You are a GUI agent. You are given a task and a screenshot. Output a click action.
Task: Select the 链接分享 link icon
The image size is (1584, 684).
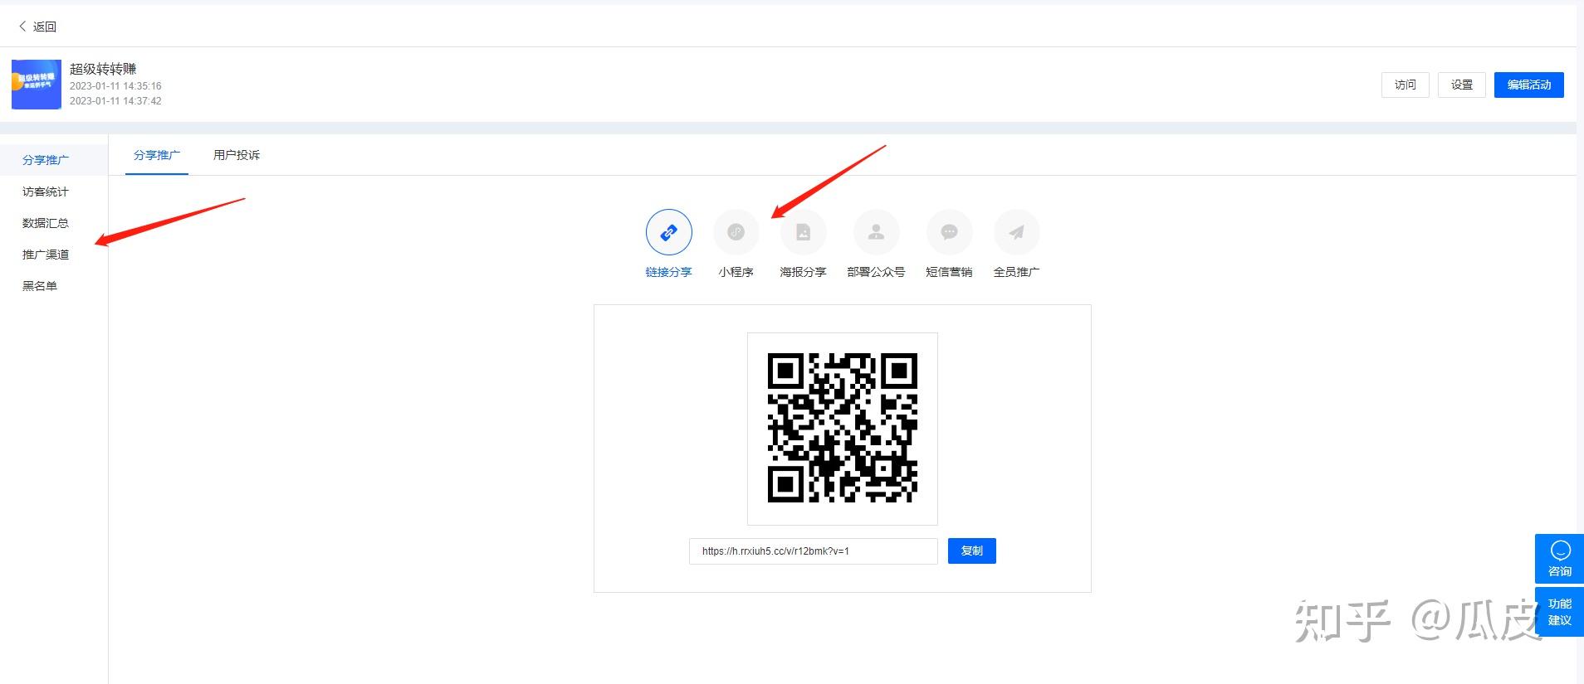(x=668, y=232)
